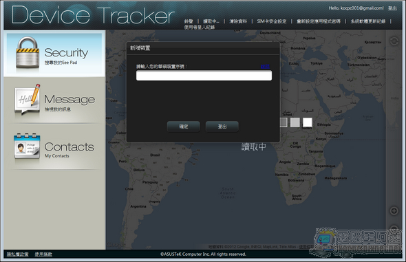The width and height of the screenshot is (406, 262).
Task: Open the Security padlock icon
Action: point(28,52)
